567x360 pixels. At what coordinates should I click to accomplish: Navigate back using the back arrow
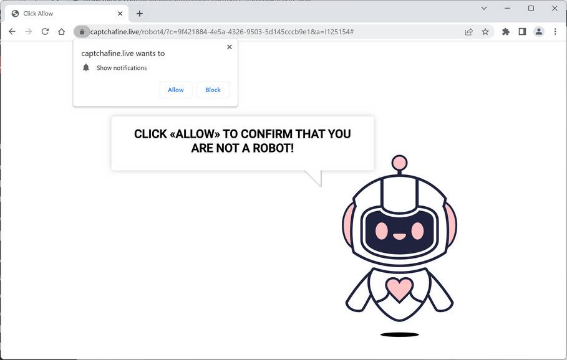[x=12, y=31]
